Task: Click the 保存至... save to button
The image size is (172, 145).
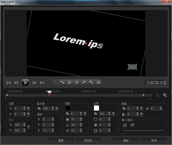Action: coord(89,141)
